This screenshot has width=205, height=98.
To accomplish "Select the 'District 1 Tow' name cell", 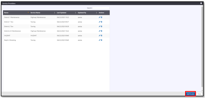I will click(16, 22).
